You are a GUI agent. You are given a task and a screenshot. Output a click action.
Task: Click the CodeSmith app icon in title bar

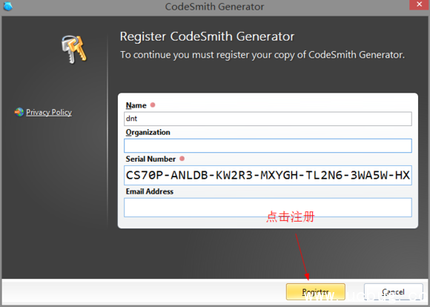point(7,6)
